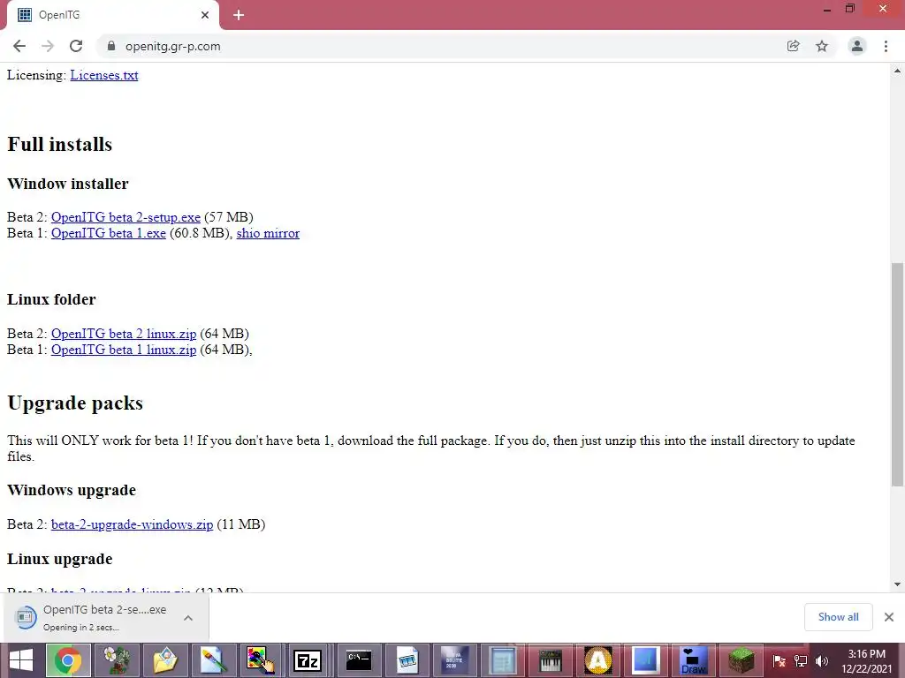Click the scrollbar up arrow
The height and width of the screenshot is (678, 905).
(x=897, y=71)
